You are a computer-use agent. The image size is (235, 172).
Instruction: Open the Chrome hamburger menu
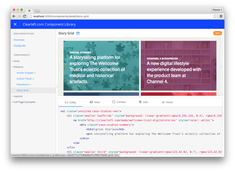click(221, 16)
